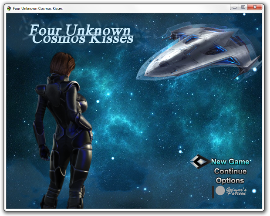Screen dimensions: 270x216
Task: Click the diamond menu cursor icon
Action: click(x=199, y=162)
